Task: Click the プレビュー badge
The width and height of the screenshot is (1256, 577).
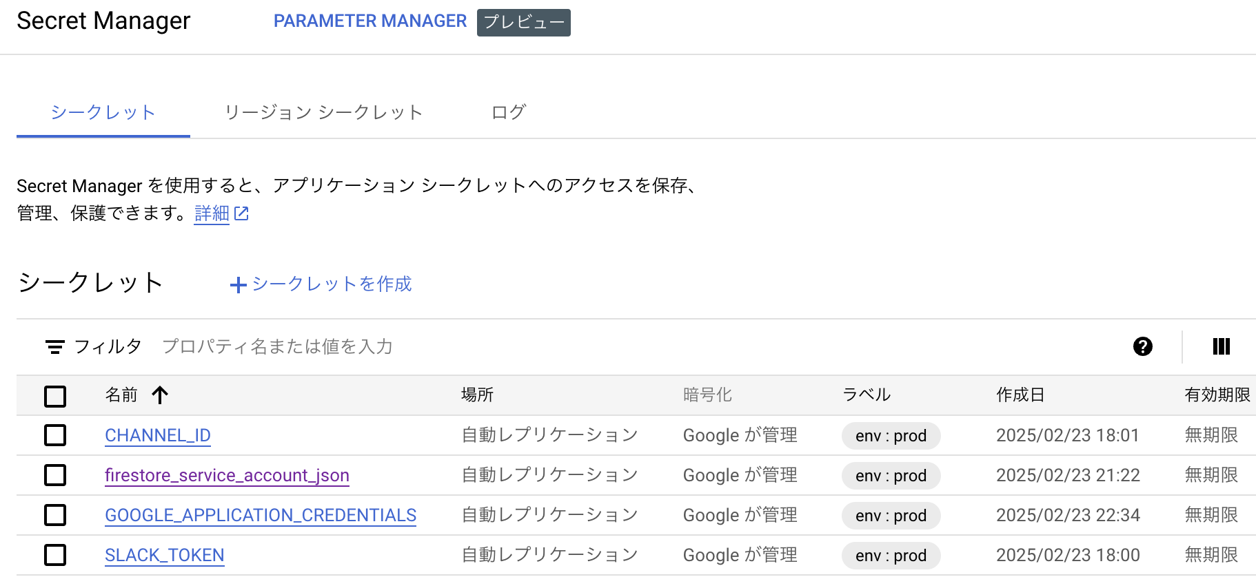Action: tap(524, 23)
